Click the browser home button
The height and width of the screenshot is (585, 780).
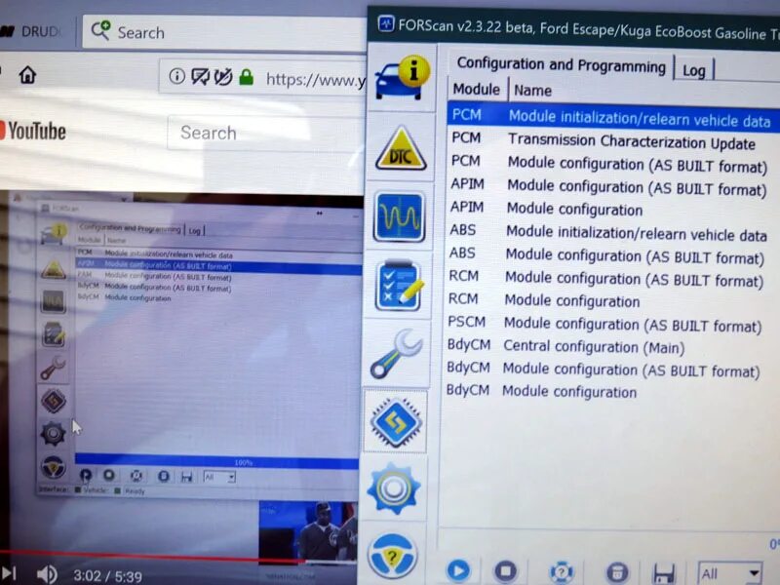point(28,76)
